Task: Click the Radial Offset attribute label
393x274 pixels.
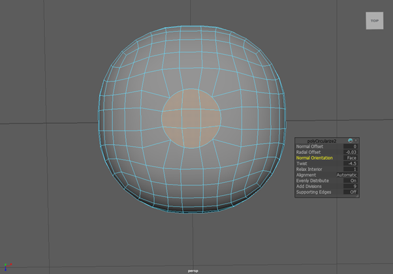Action: click(x=309, y=152)
